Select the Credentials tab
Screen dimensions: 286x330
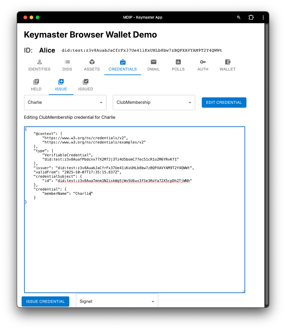pyautogui.click(x=123, y=65)
